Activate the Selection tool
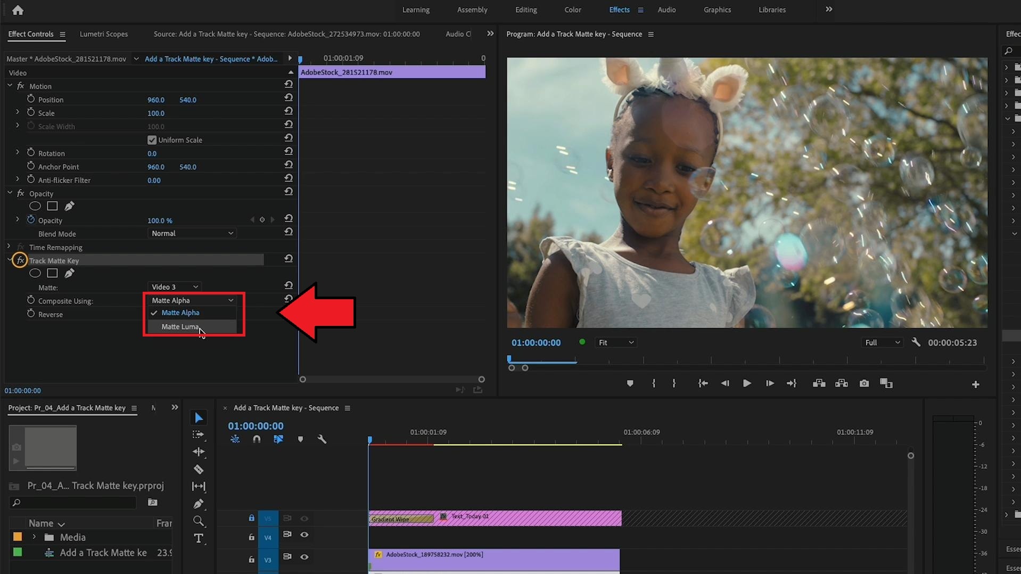 (199, 418)
